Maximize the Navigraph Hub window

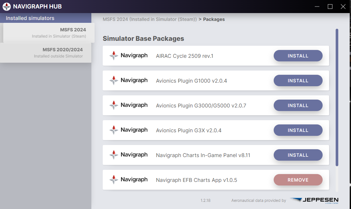tap(330, 7)
